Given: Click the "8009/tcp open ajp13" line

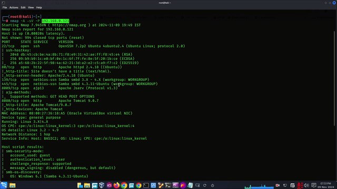Looking at the screenshot, I should coord(60,88).
